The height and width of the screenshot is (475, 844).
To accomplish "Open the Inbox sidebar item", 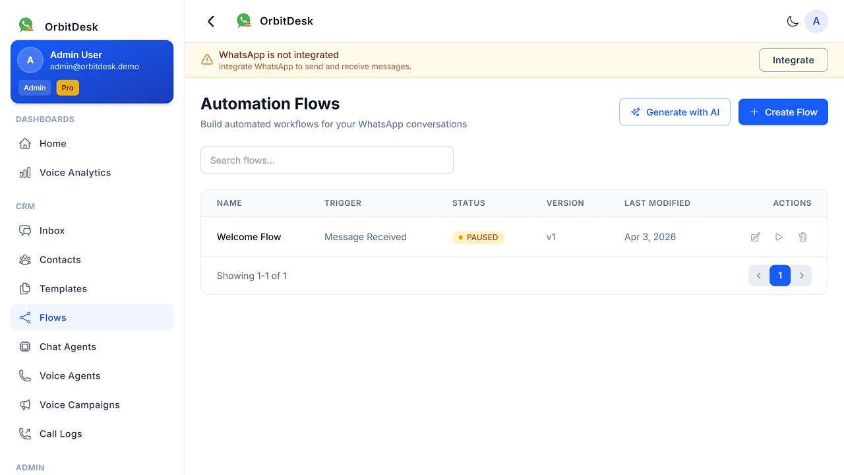I will pos(52,231).
